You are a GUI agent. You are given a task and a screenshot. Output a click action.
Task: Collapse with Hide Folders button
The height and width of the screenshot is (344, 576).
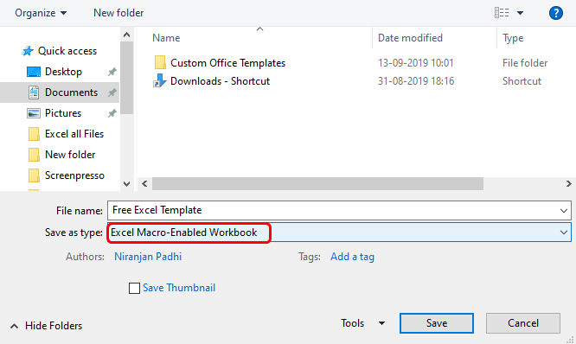point(47,326)
